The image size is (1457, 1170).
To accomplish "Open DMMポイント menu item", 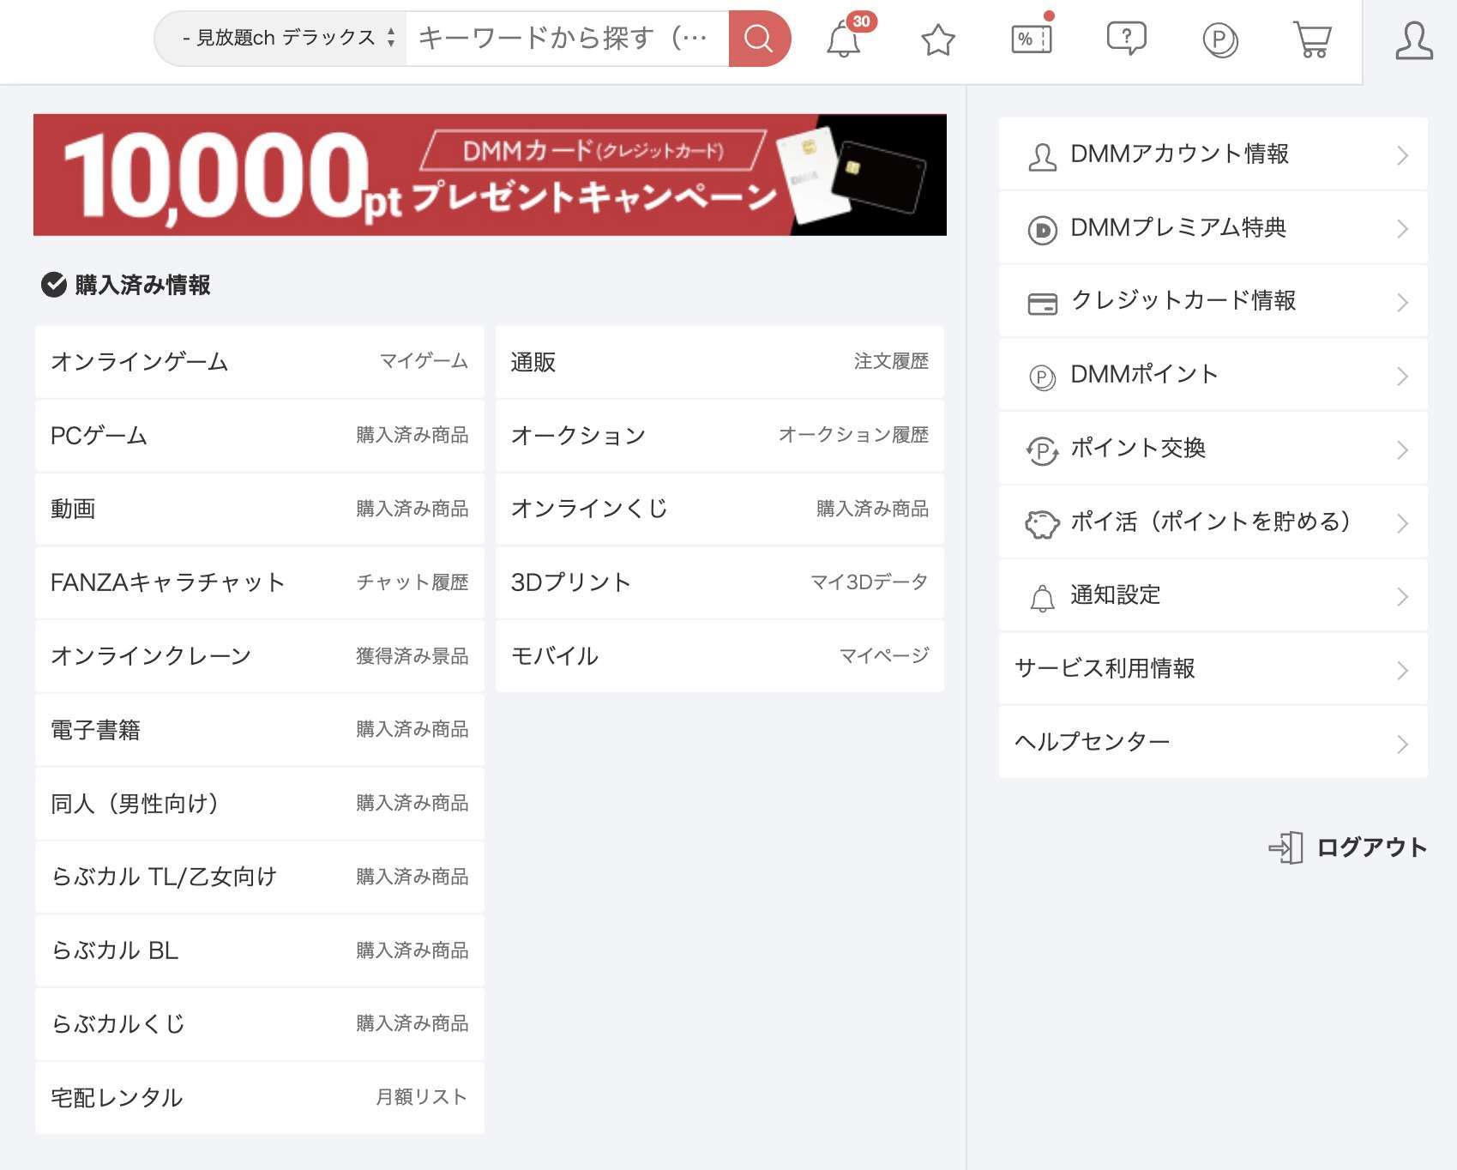I will pyautogui.click(x=1213, y=375).
